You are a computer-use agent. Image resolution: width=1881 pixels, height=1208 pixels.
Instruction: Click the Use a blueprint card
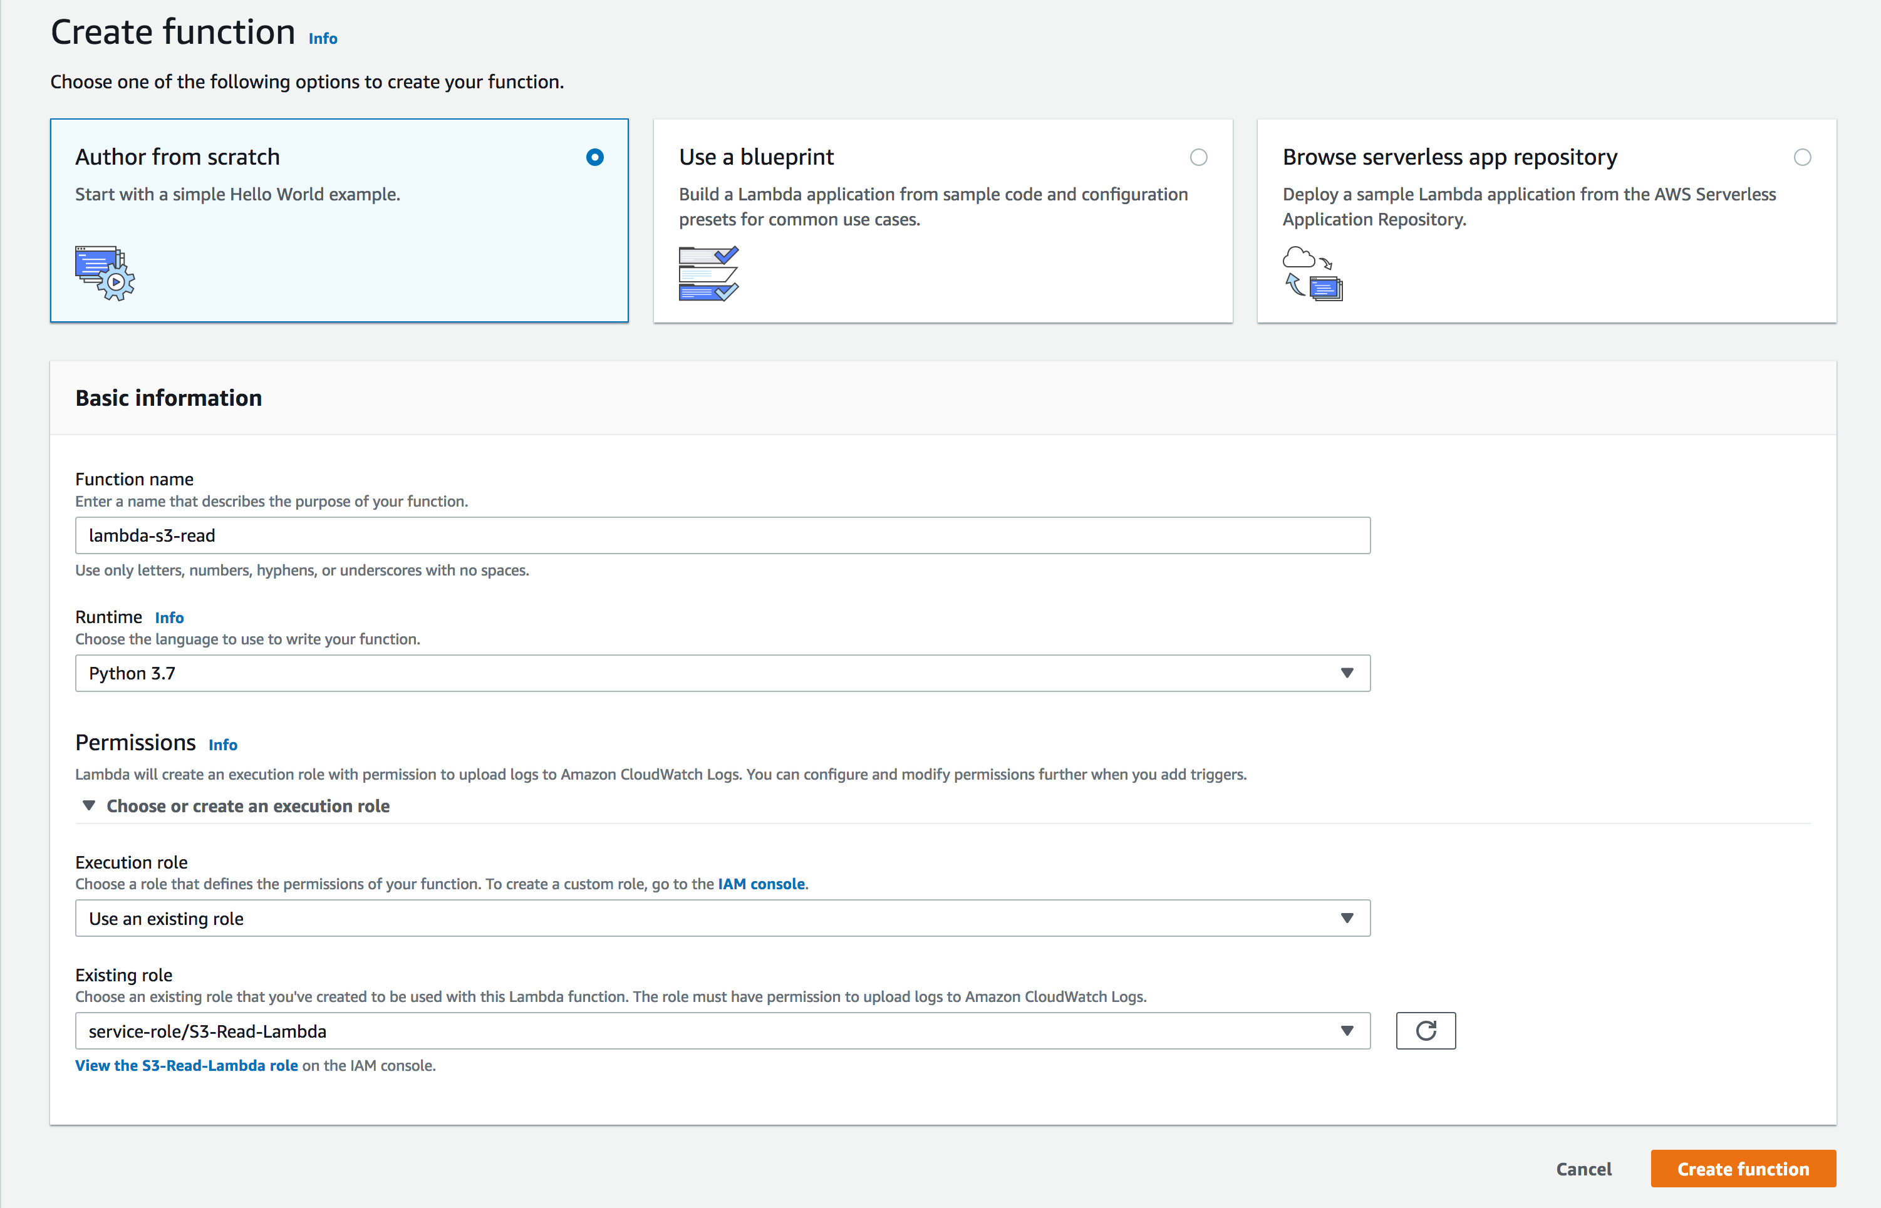coord(941,220)
